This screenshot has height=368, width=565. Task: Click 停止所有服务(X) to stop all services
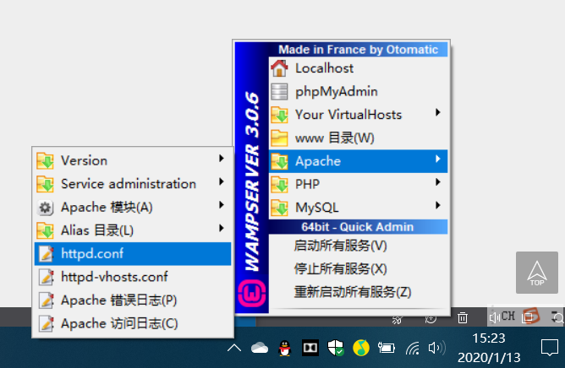[x=358, y=268]
